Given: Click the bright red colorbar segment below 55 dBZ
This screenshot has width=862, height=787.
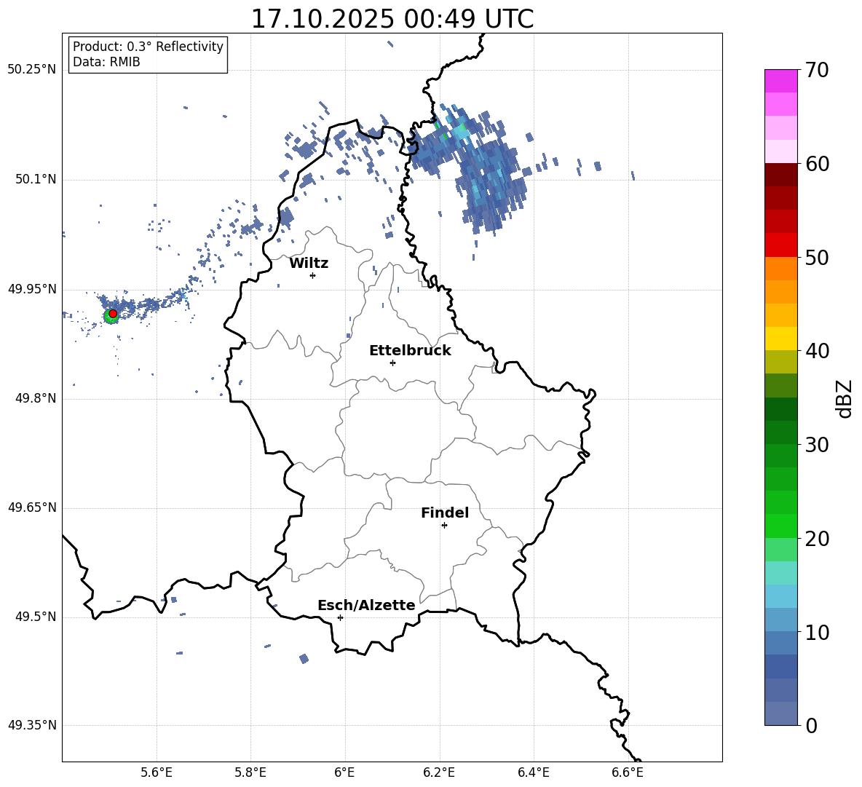Looking at the screenshot, I should point(780,245).
